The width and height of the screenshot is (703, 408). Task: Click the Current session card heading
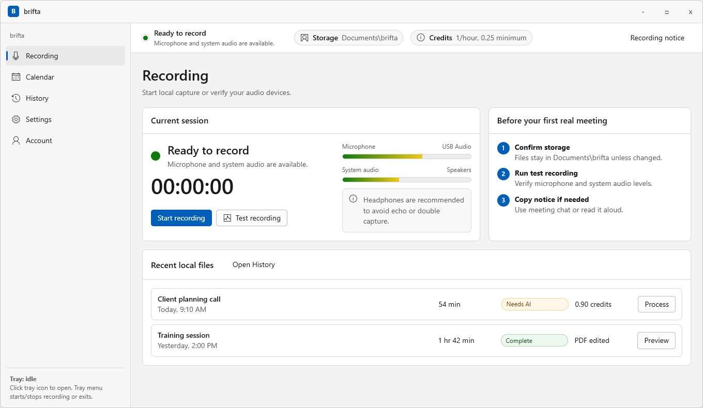tap(179, 120)
